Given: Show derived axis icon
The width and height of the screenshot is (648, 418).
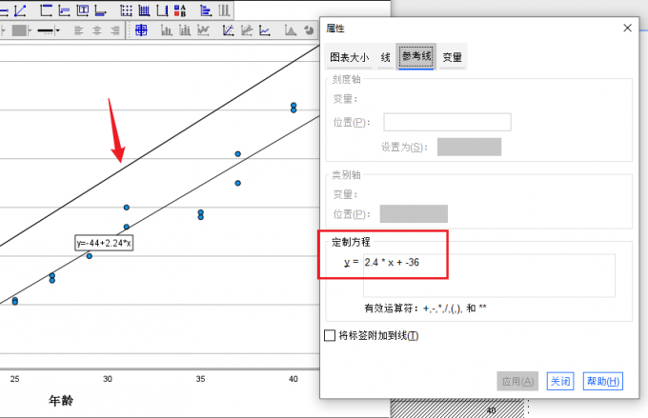Looking at the screenshot, I should pyautogui.click(x=162, y=10).
